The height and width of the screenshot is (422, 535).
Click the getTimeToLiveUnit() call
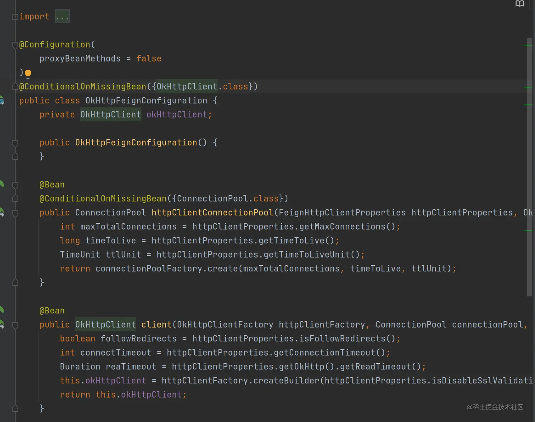pyautogui.click(x=312, y=255)
